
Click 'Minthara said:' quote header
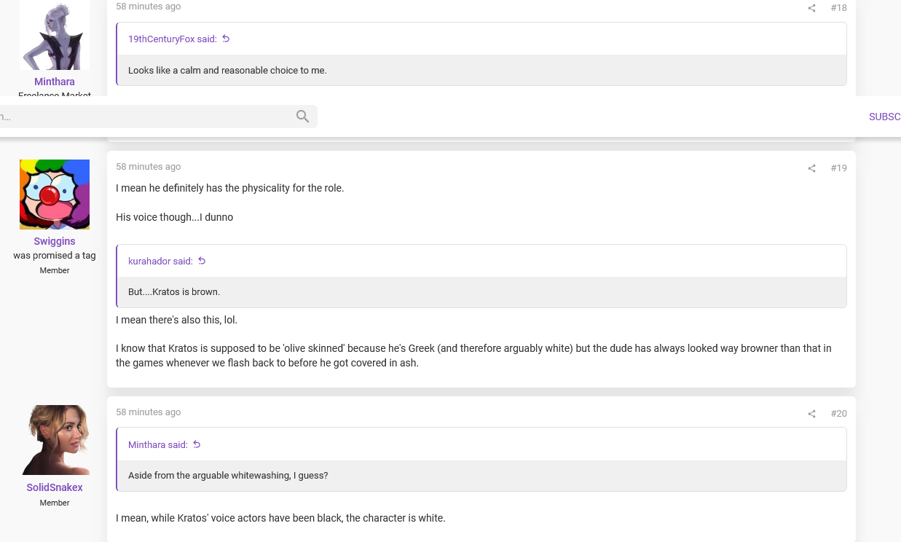(x=158, y=444)
